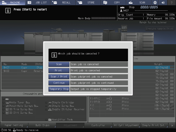176x132 pixels.
Task: Expand next options with right arrow button
Action: tap(172, 126)
